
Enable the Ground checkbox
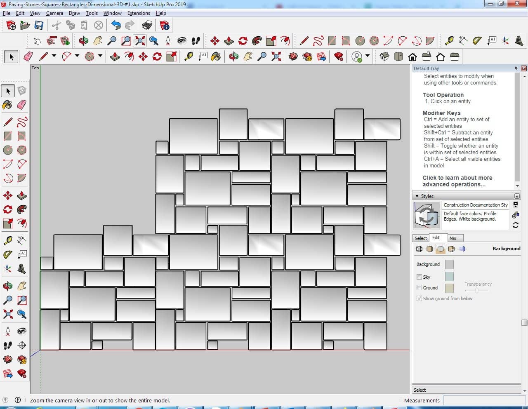[419, 288]
